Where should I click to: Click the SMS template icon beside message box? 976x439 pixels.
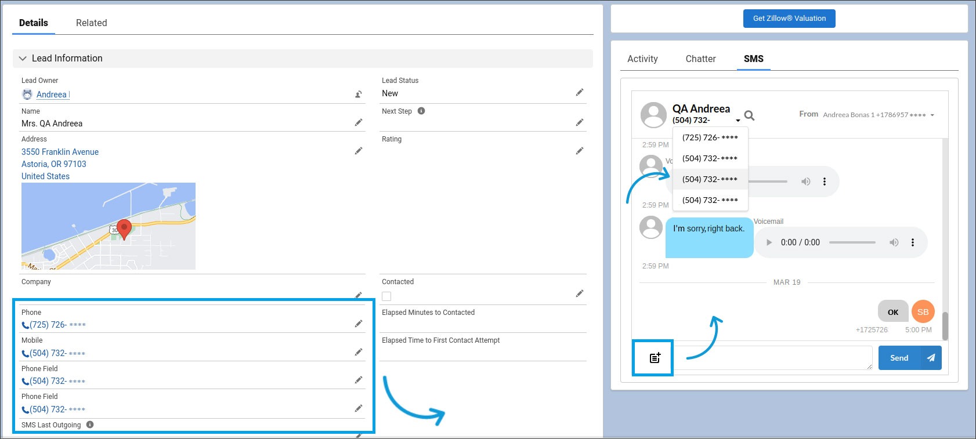(655, 358)
